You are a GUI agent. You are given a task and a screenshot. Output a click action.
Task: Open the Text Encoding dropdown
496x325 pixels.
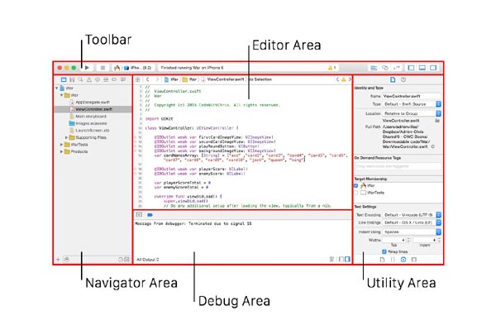point(412,215)
